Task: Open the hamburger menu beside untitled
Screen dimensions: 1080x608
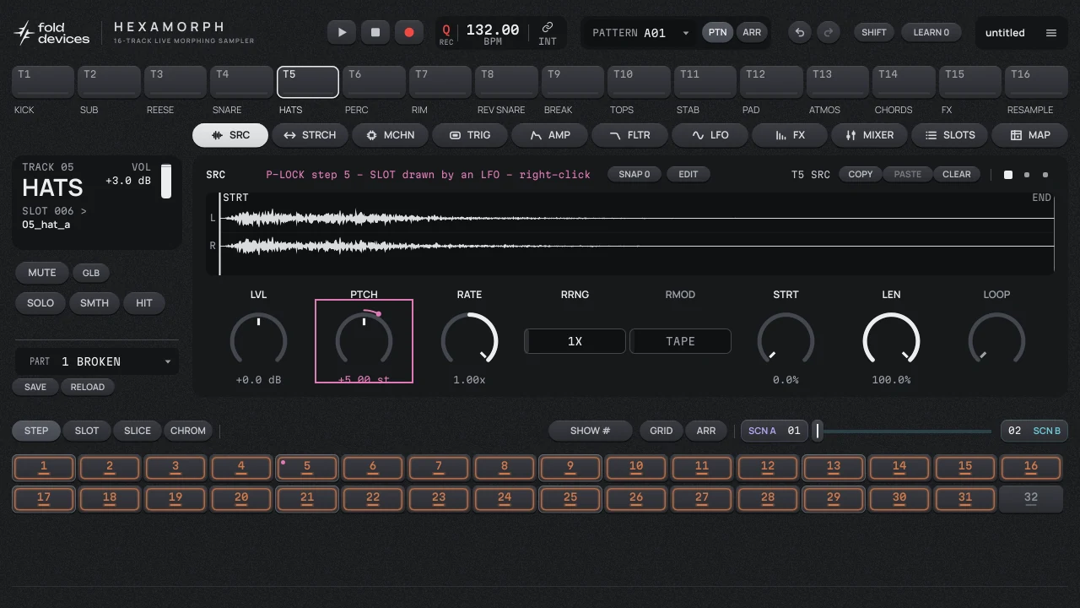Action: click(1051, 33)
